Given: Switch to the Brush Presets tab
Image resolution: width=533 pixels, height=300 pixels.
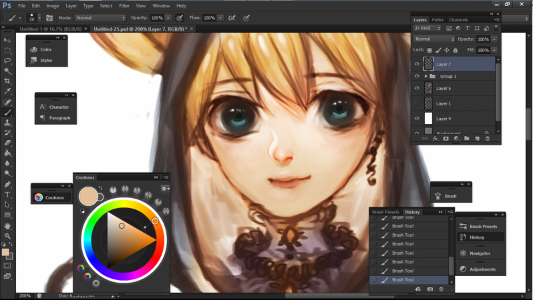Looking at the screenshot, I should (385, 212).
